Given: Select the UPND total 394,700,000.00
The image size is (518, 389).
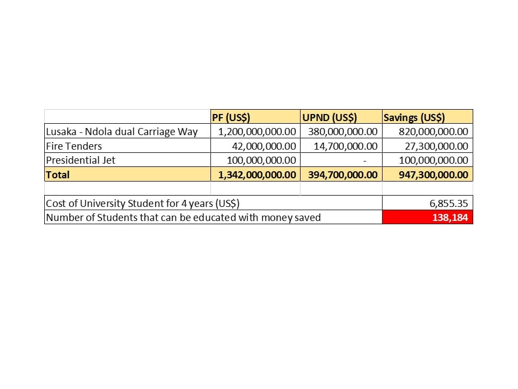Looking at the screenshot, I should [341, 175].
